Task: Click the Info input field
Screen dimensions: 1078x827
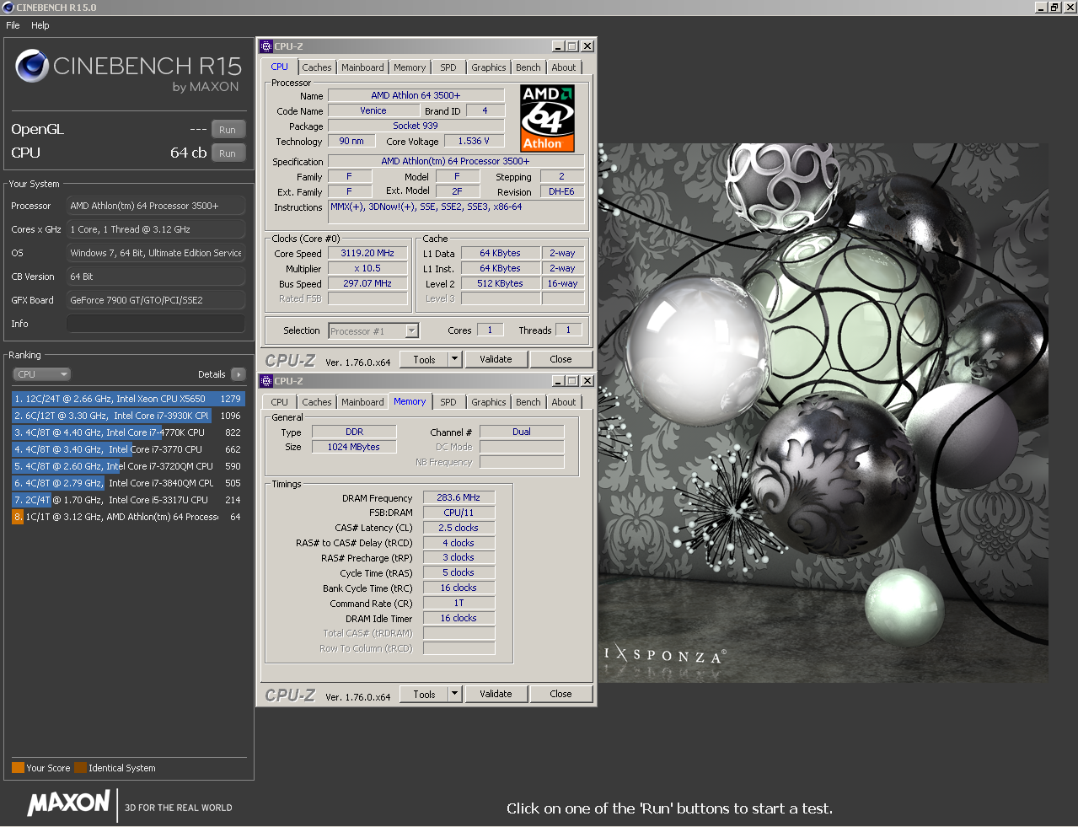Action: pos(156,324)
